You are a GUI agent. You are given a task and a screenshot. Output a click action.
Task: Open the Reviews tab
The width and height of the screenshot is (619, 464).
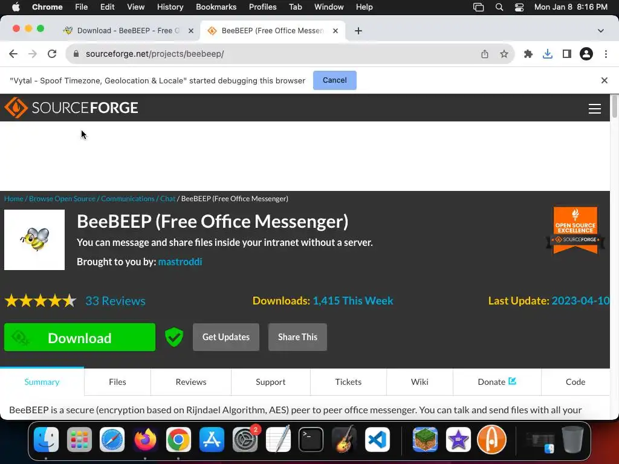point(191,382)
